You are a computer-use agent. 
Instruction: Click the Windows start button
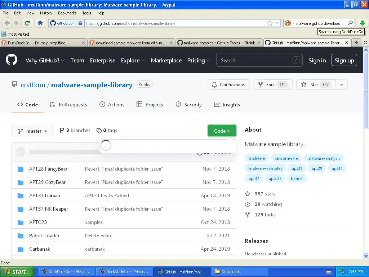pos(17,272)
